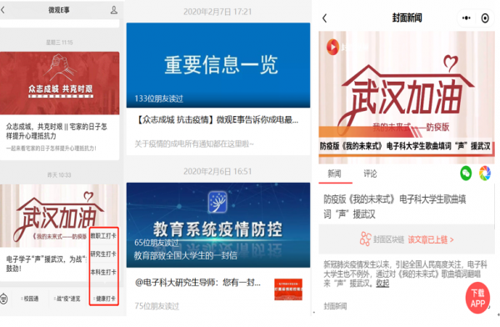Open the 教育系统疫情防控 banner

[x=218, y=225]
